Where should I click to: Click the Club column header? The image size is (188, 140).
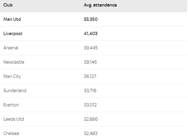coord(8,5)
